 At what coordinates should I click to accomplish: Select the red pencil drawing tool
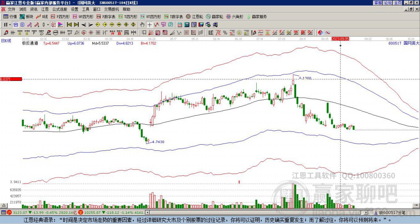6,33
